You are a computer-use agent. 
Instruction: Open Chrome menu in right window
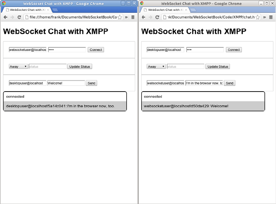pyautogui.click(x=271, y=17)
